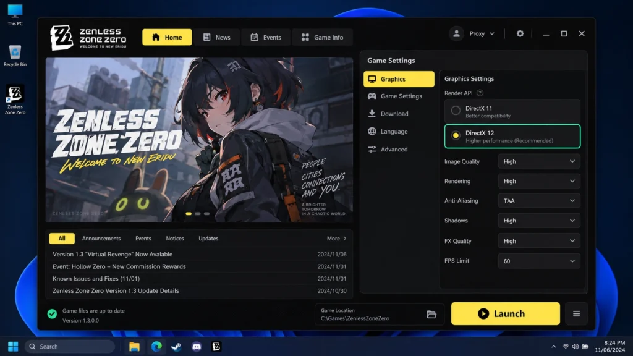Open File Explorer from taskbar

pyautogui.click(x=134, y=346)
